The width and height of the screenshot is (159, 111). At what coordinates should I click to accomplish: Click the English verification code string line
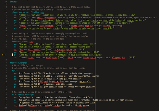pyautogui.click(x=75, y=15)
